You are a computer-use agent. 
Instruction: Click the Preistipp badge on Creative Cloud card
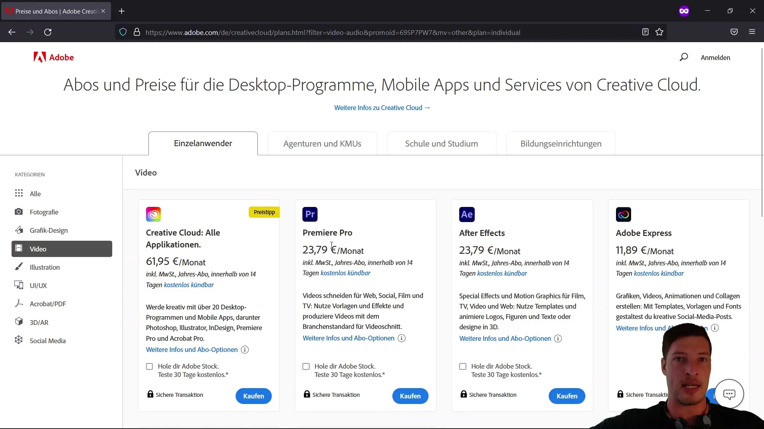click(x=264, y=212)
